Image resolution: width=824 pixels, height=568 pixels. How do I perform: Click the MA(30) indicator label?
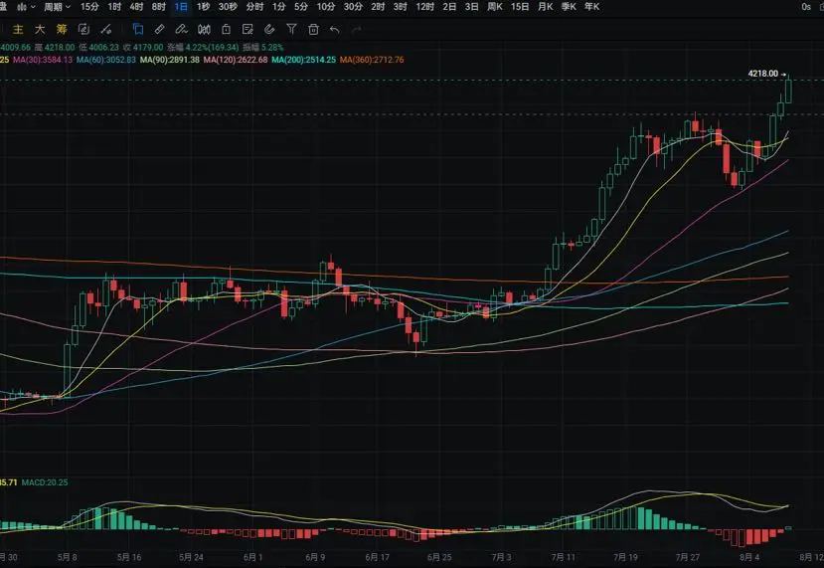(43, 60)
